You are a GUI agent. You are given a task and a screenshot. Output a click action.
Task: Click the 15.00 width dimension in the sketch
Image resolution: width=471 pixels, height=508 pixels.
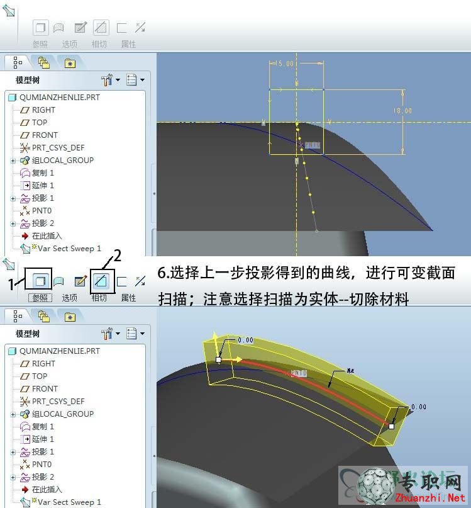[x=284, y=64]
